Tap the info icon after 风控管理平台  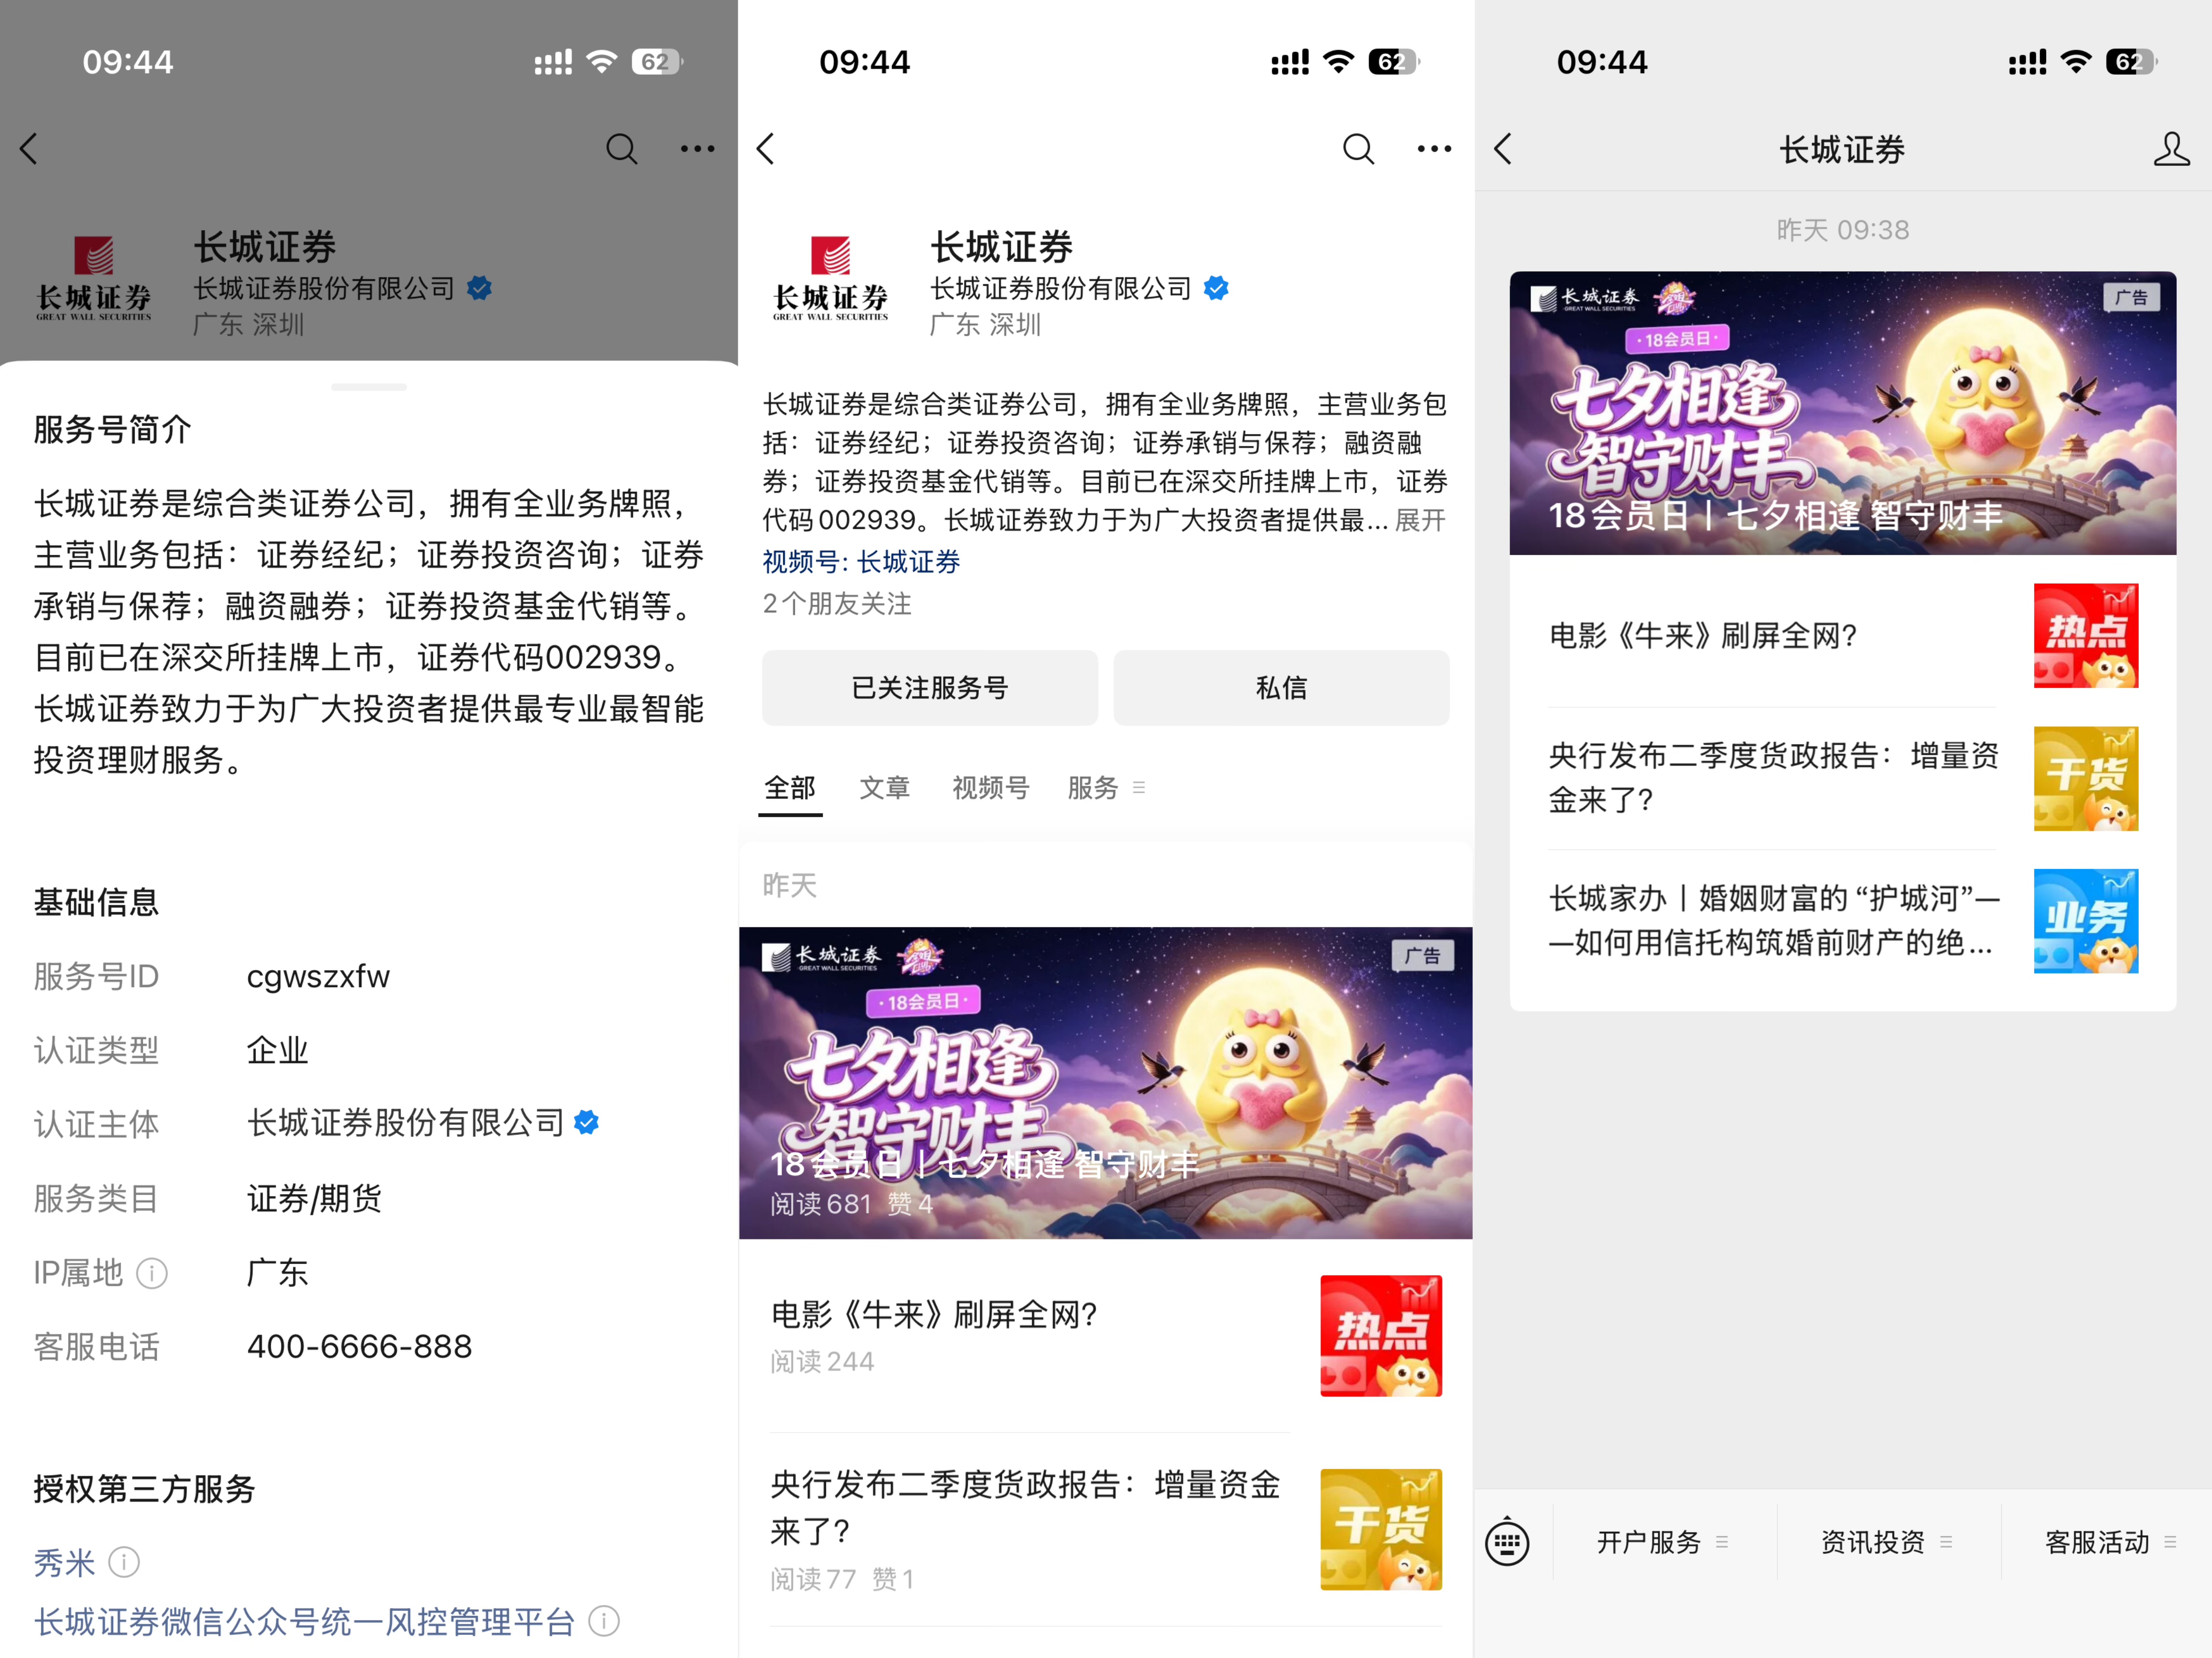coord(604,1621)
